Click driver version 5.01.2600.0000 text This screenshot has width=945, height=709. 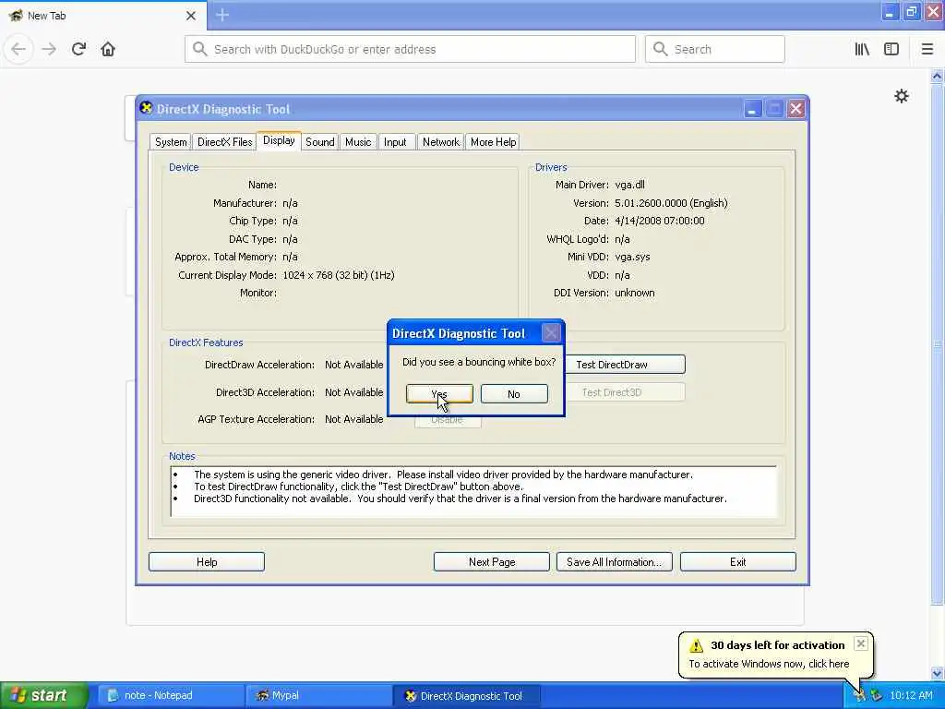(x=671, y=202)
